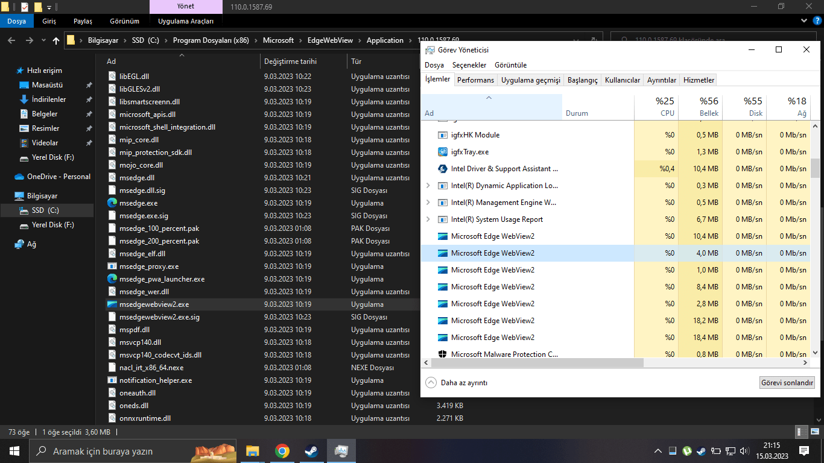824x463 pixels.
Task: Collapse Task Manager with Daha az ayrıntı
Action: coord(457,383)
